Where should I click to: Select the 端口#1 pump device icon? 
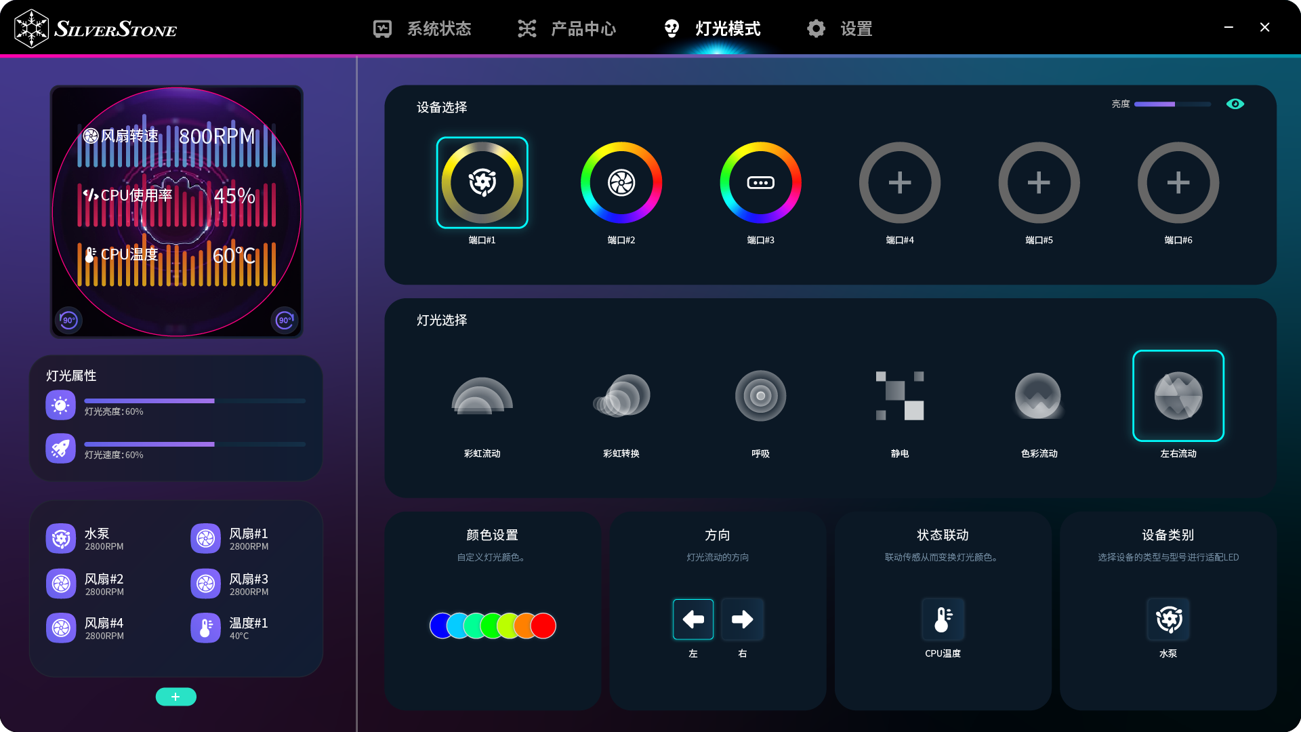[482, 182]
